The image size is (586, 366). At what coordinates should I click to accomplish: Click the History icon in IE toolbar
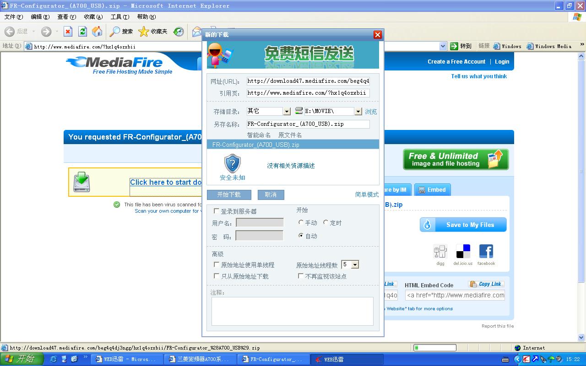[179, 31]
